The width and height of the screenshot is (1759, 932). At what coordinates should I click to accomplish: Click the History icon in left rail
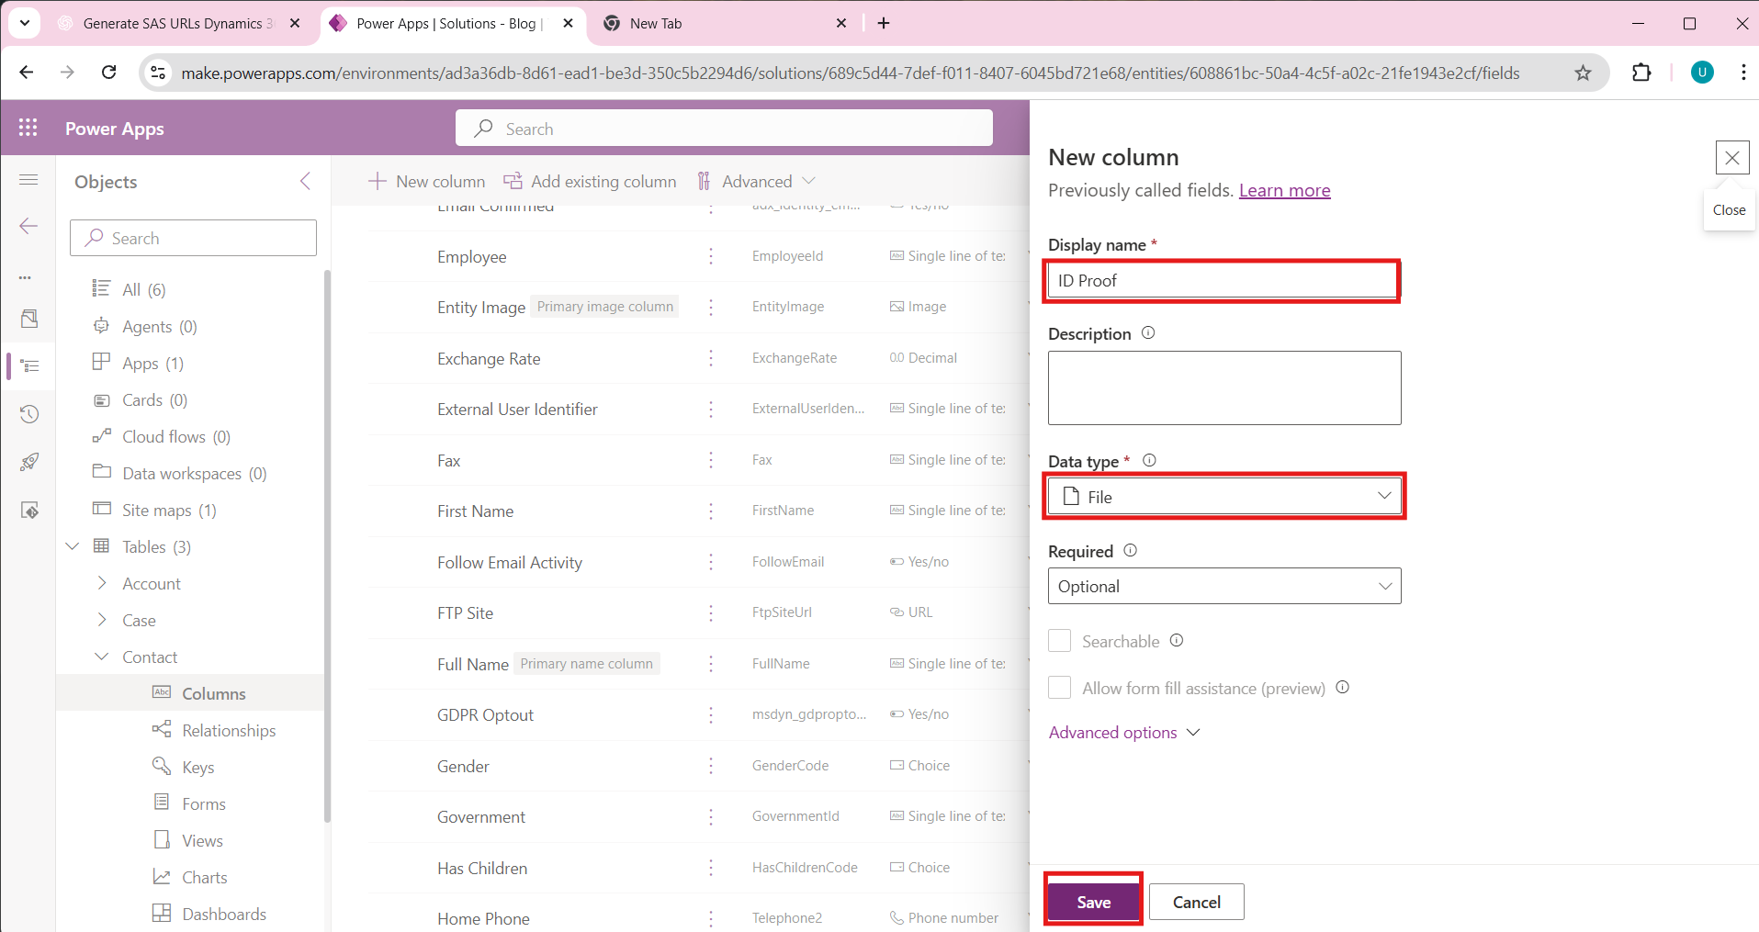click(29, 414)
